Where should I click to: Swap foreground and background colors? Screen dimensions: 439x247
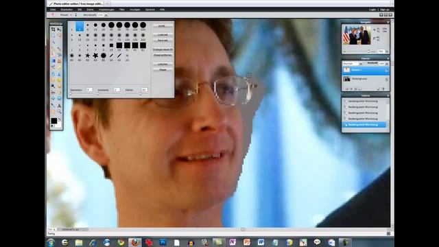60,119
